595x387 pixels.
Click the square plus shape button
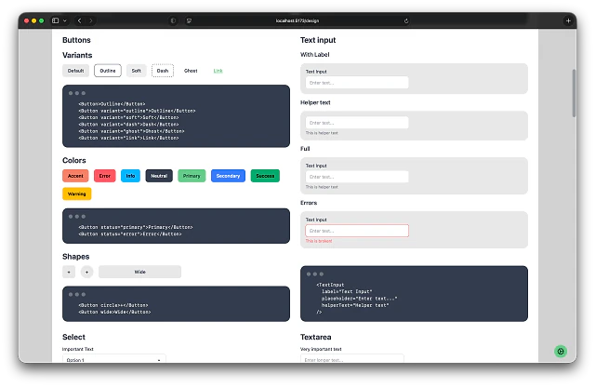click(69, 272)
